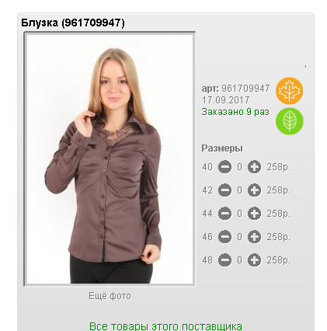Screen dimensions: 327x331
Task: Click the size 48 quantity value
Action: [x=239, y=260]
